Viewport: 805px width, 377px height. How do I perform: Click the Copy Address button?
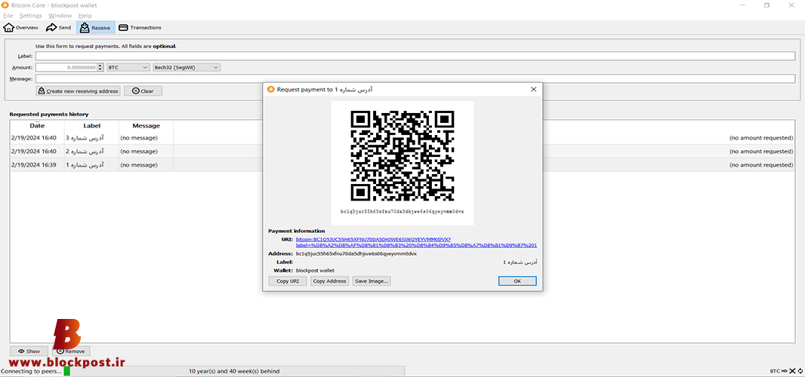point(329,281)
